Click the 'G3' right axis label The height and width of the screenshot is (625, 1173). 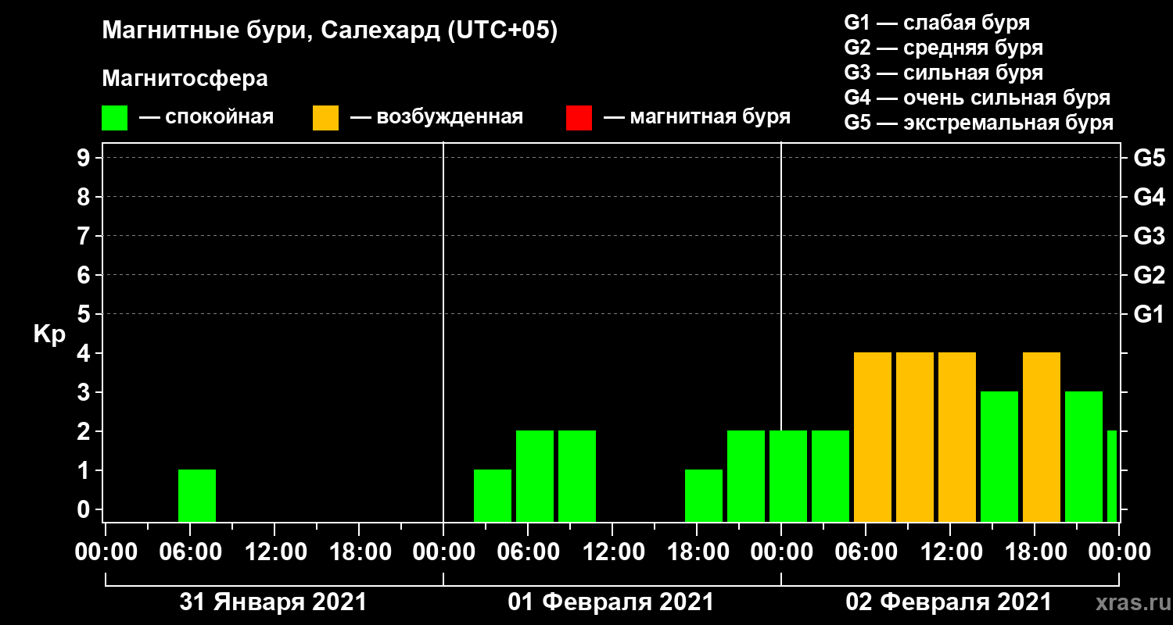[1150, 236]
